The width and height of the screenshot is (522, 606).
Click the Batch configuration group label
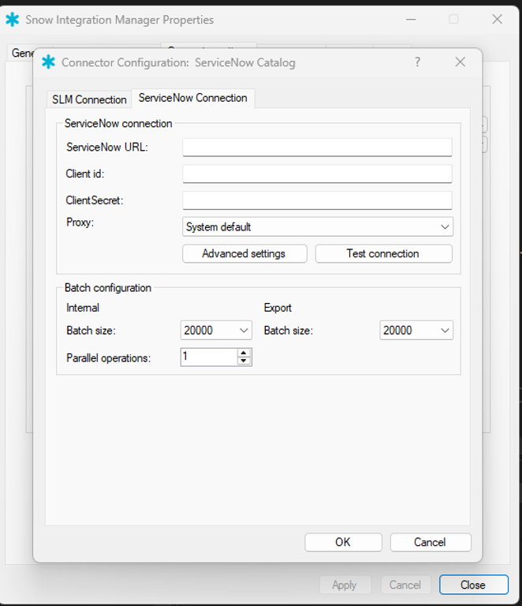click(108, 288)
